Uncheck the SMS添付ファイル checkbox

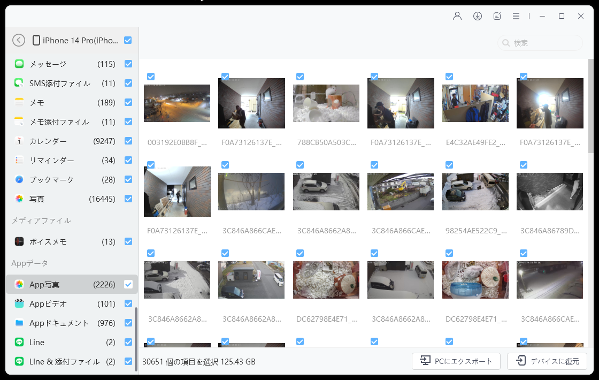click(128, 83)
